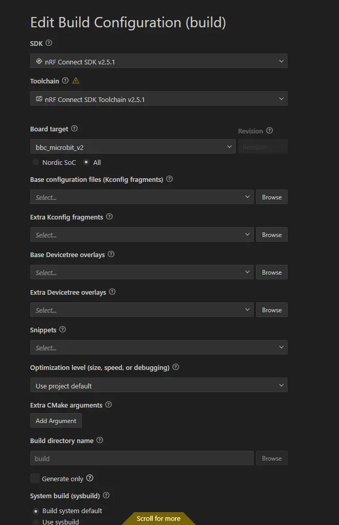The image size is (339, 525).
Task: Open the Toolchain version dropdown
Action: [158, 99]
